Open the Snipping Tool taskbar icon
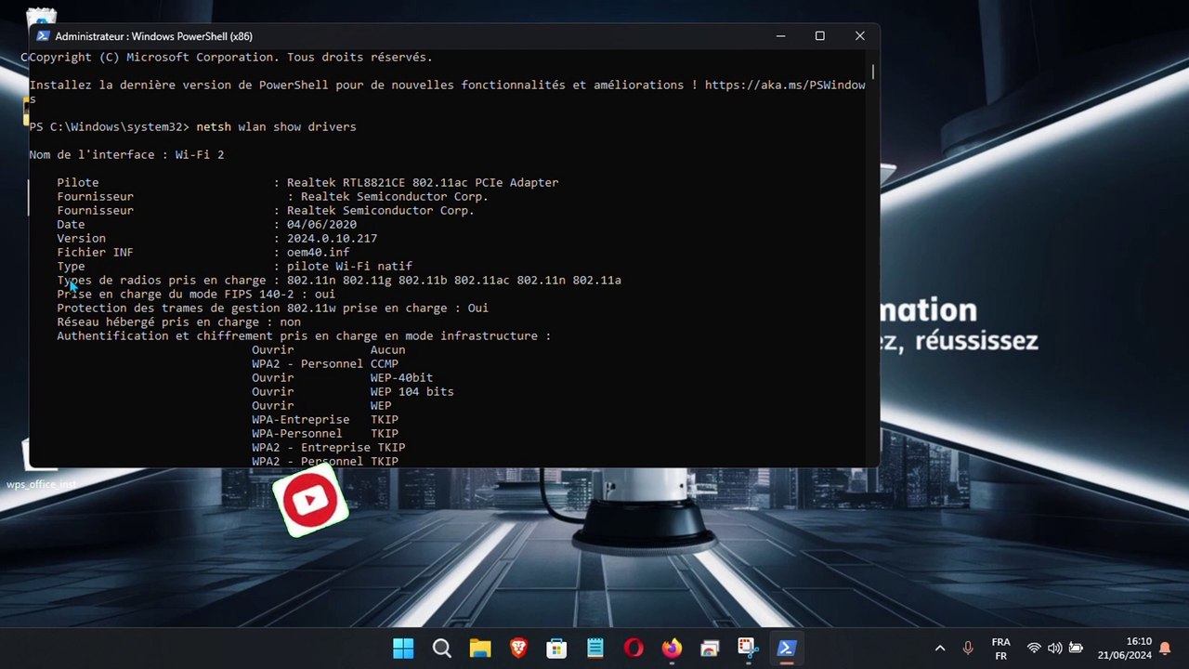The width and height of the screenshot is (1189, 669). 748,648
